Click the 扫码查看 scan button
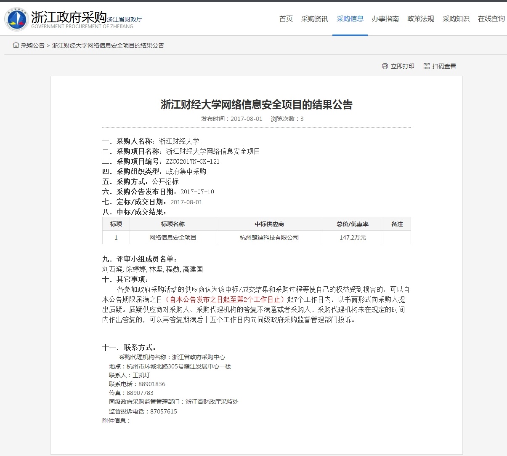The height and width of the screenshot is (456, 507). [440, 66]
